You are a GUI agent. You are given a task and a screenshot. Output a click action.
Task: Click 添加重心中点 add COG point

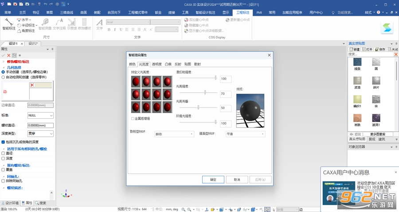pos(196,19)
